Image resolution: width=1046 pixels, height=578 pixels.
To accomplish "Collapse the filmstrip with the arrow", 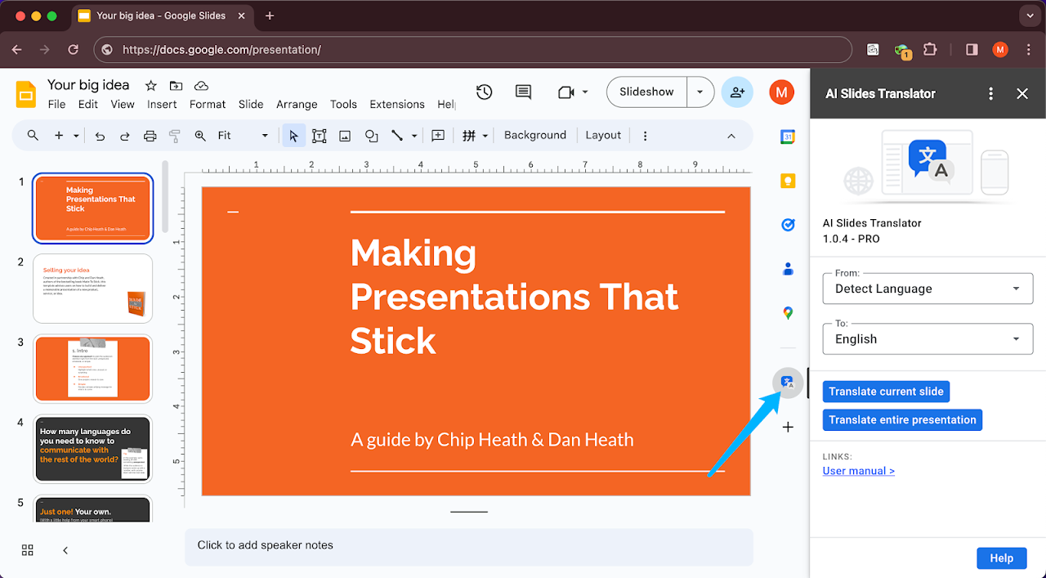I will 65,550.
